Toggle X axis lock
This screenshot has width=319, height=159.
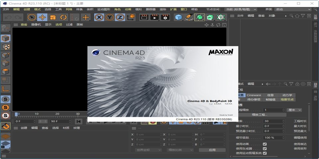99,18
